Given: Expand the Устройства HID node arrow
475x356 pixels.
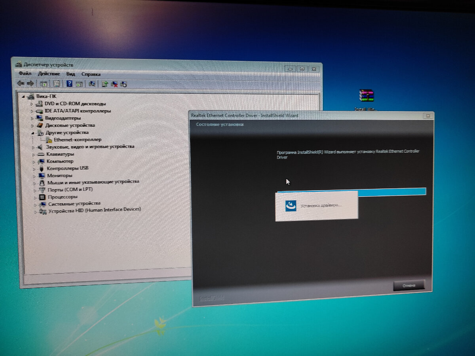Looking at the screenshot, I should click(x=37, y=212).
